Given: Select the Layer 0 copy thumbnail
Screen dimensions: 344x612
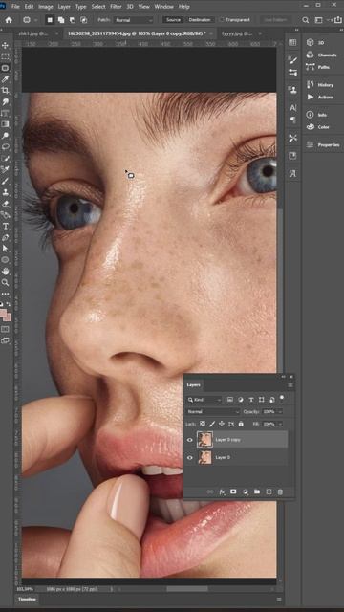Looking at the screenshot, I should coord(204,440).
